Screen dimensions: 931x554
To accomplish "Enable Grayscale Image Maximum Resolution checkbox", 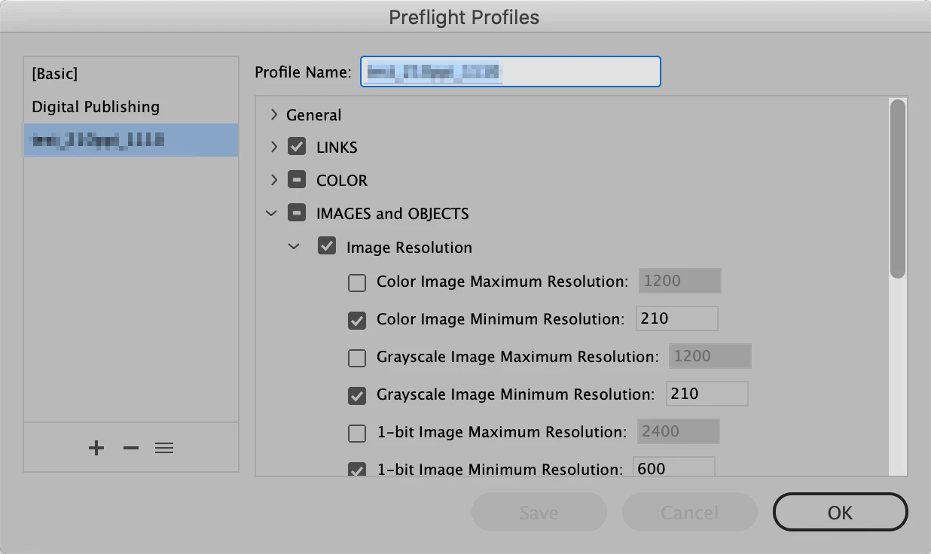I will point(357,358).
